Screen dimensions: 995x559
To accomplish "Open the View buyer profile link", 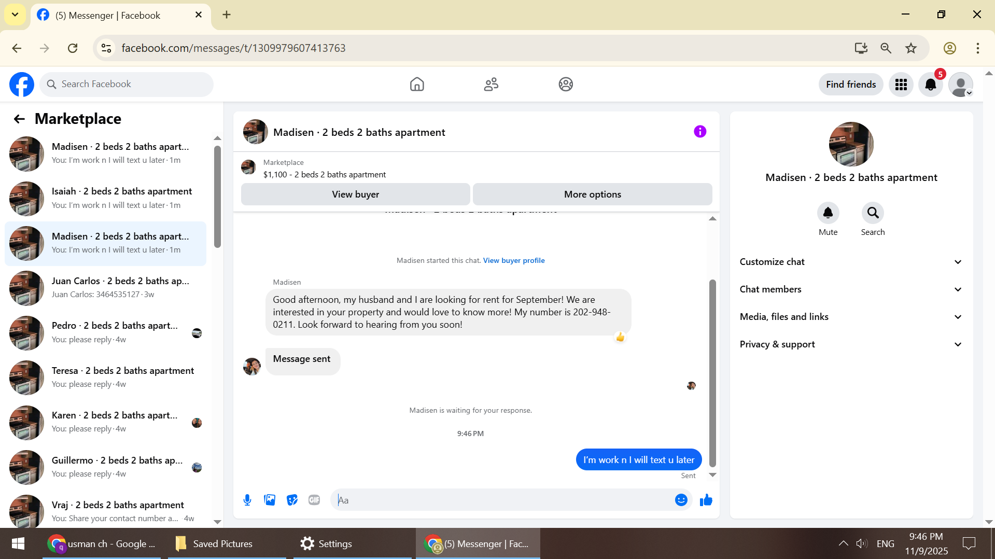I will 514,260.
